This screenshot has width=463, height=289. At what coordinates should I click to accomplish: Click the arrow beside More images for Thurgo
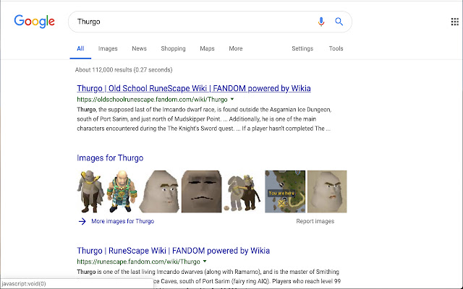82,221
